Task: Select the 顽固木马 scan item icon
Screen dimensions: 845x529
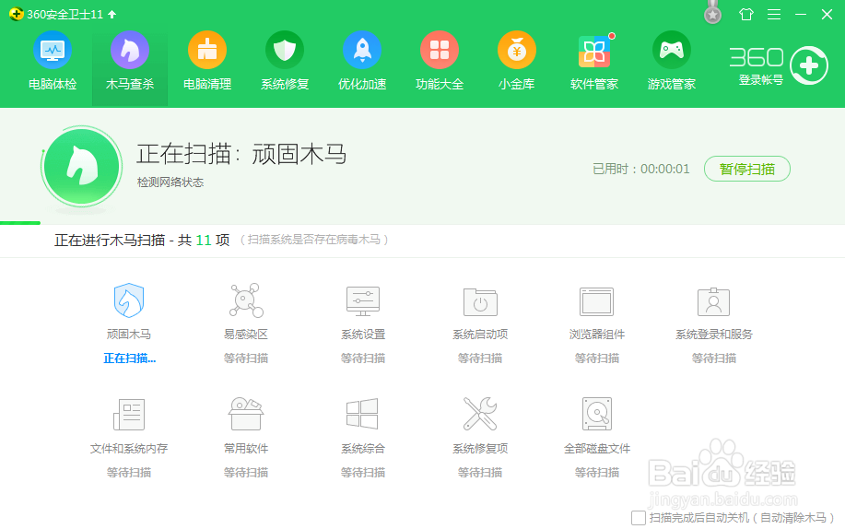Action: pos(129,300)
